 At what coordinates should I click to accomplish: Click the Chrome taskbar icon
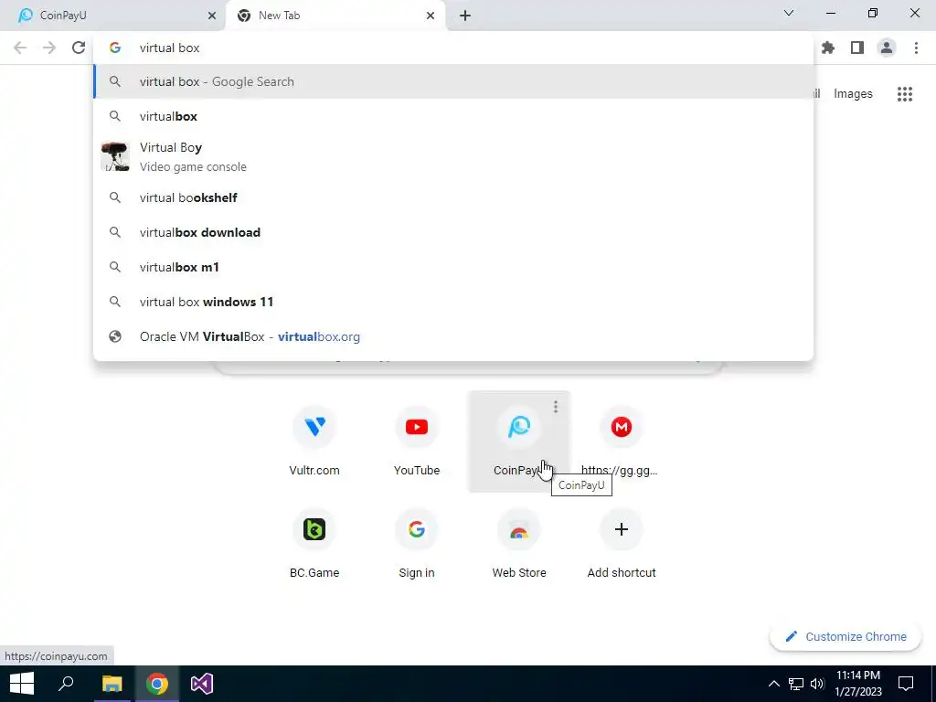click(x=157, y=684)
